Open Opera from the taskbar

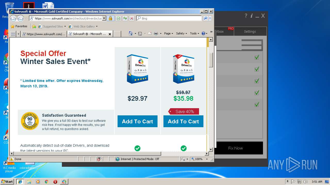coord(55,182)
